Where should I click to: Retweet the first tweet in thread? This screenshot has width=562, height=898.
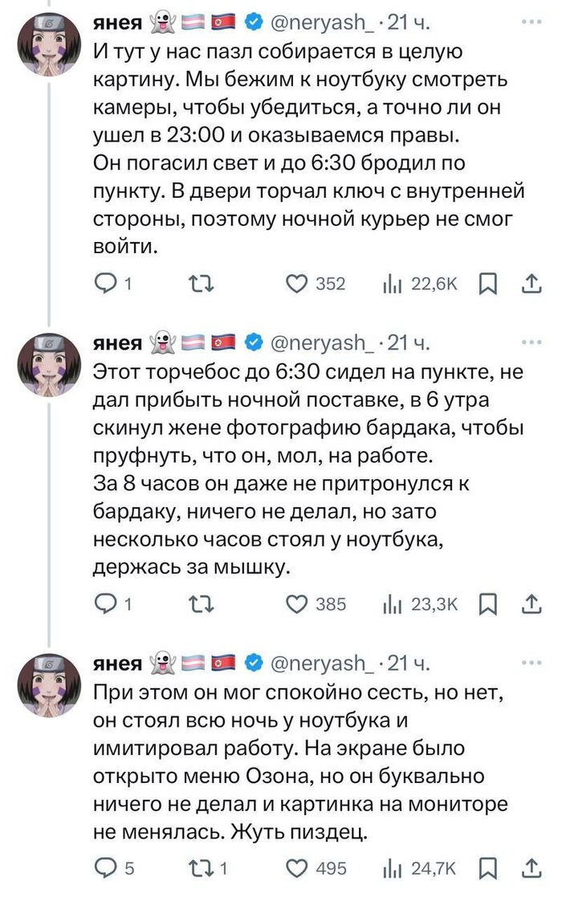197,283
